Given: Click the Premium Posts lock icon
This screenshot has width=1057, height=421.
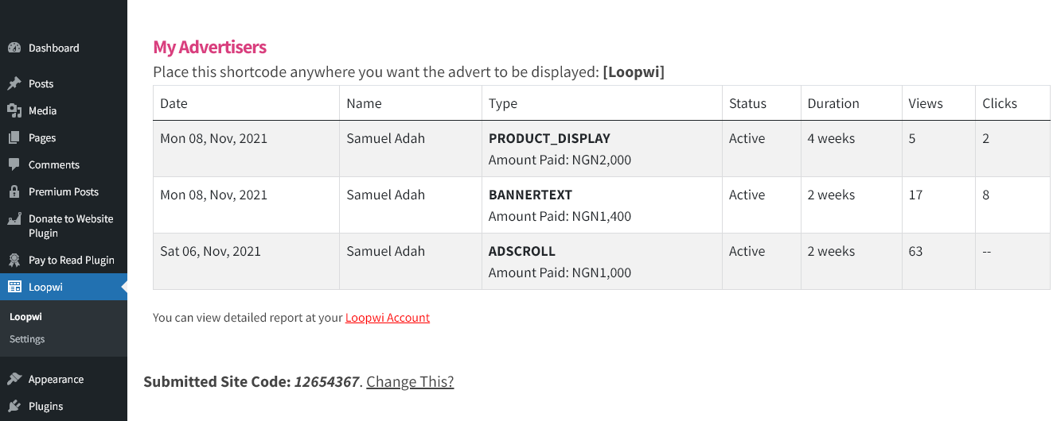Looking at the screenshot, I should click(x=14, y=191).
